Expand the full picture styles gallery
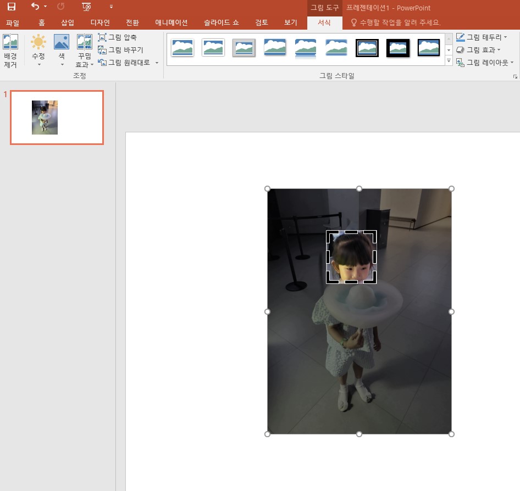520x491 pixels. [449, 60]
